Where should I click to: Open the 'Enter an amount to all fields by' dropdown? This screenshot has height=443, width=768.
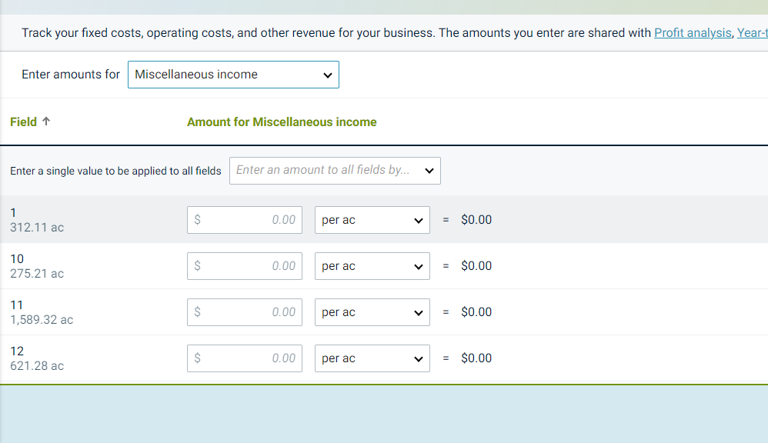(x=335, y=171)
